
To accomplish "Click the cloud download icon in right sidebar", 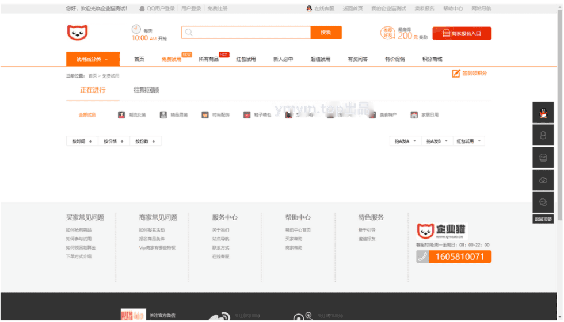I will 543,180.
